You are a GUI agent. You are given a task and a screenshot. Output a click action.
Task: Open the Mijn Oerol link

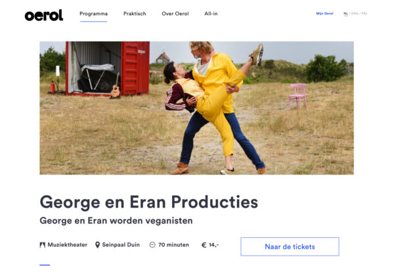coord(324,14)
